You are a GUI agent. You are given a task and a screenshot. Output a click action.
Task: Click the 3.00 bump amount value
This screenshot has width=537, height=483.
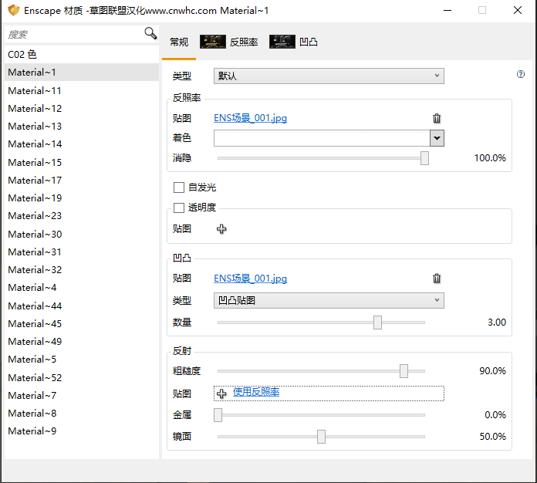(497, 323)
